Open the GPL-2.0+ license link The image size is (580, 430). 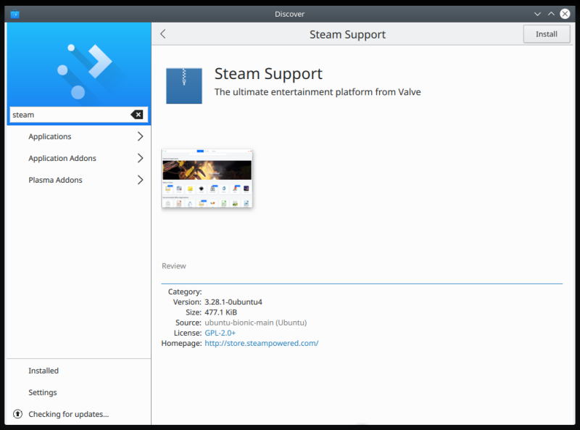220,333
